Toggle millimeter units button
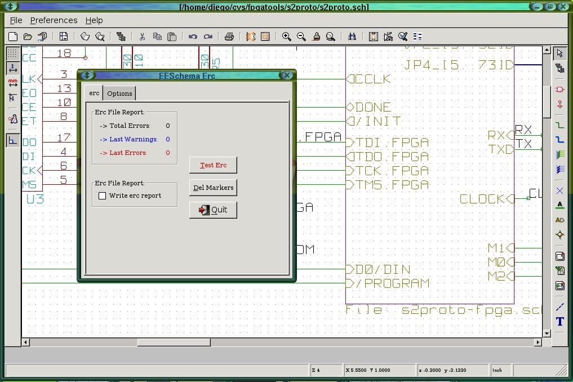 (x=12, y=83)
